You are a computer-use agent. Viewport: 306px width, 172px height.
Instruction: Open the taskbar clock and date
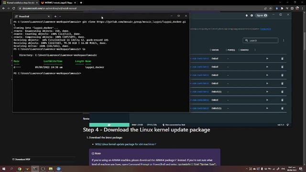click(x=292, y=169)
